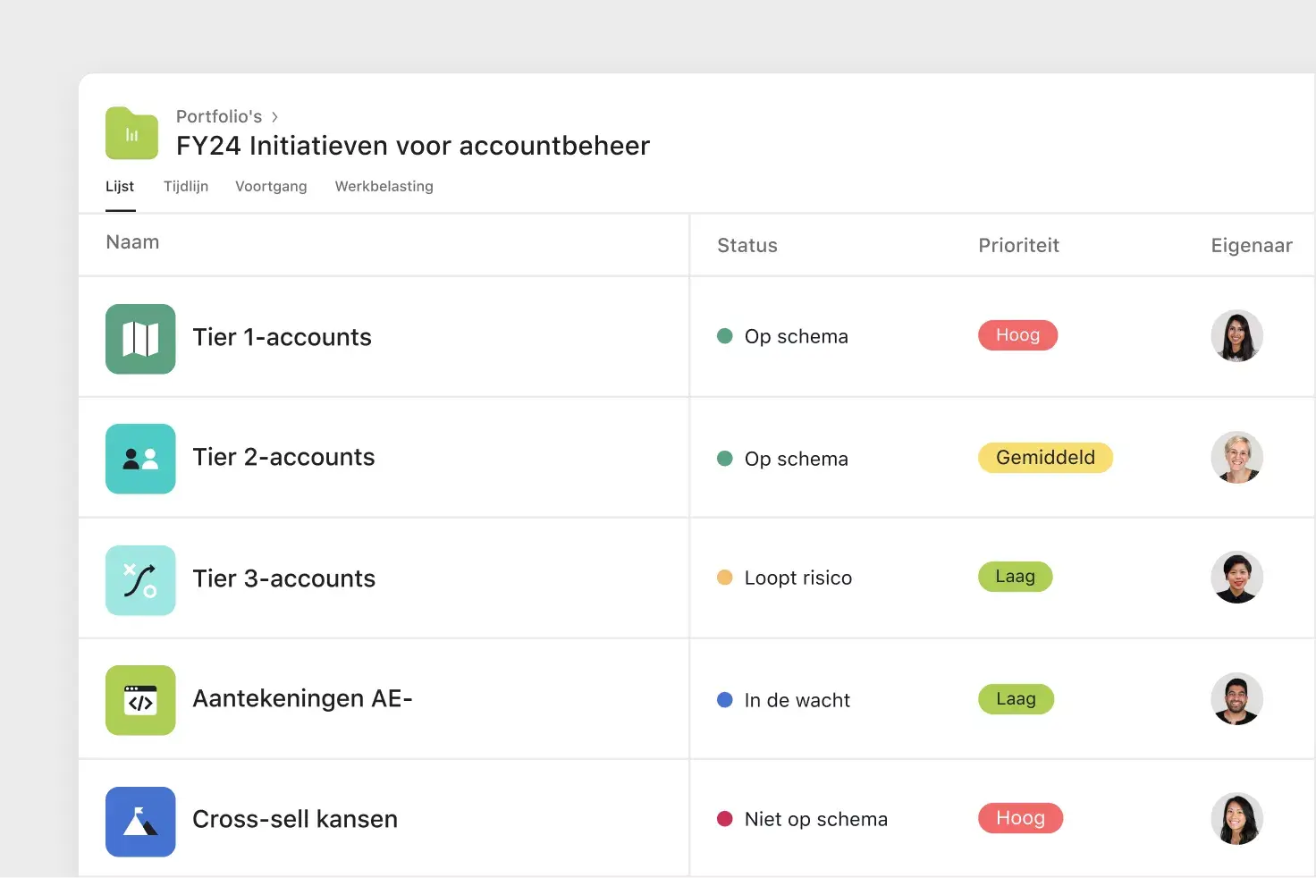The height and width of the screenshot is (878, 1316).
Task: Open the Aantekeningen AE- code icon
Action: 140,700
